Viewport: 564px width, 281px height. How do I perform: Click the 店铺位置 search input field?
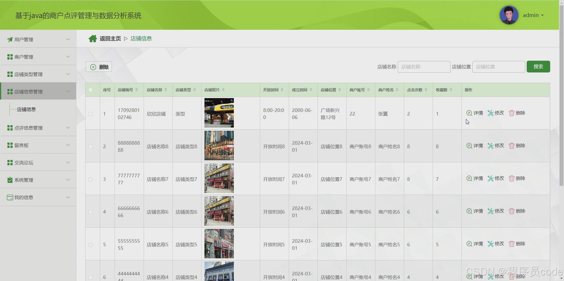(498, 67)
